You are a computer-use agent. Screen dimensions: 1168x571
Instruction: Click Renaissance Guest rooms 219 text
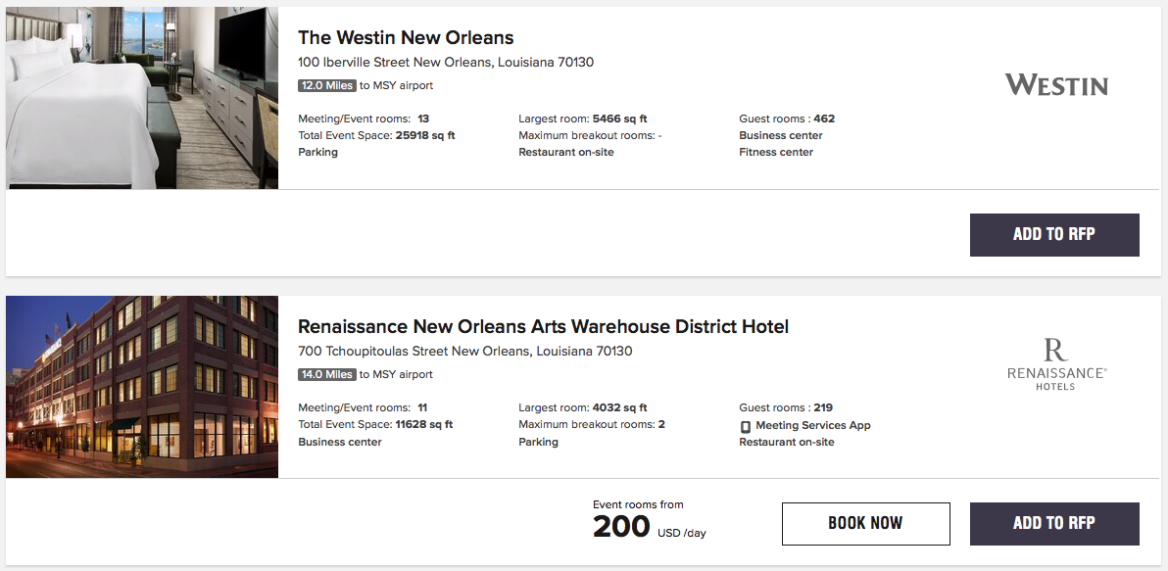click(x=785, y=407)
